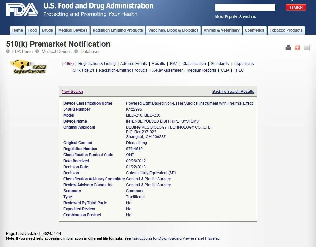The width and height of the screenshot is (316, 247).
Task: Click the email envelope icon
Action: pyautogui.click(x=306, y=47)
